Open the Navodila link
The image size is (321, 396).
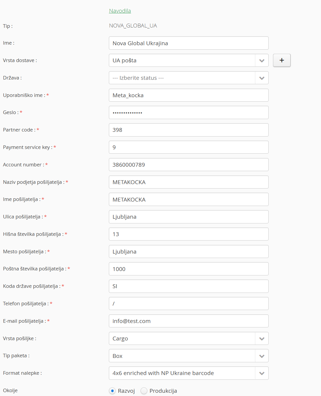pos(120,11)
